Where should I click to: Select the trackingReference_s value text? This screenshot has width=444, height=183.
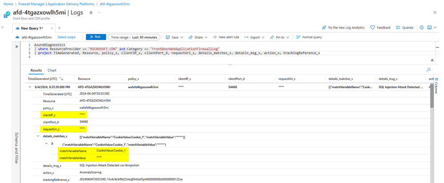(x=131, y=179)
